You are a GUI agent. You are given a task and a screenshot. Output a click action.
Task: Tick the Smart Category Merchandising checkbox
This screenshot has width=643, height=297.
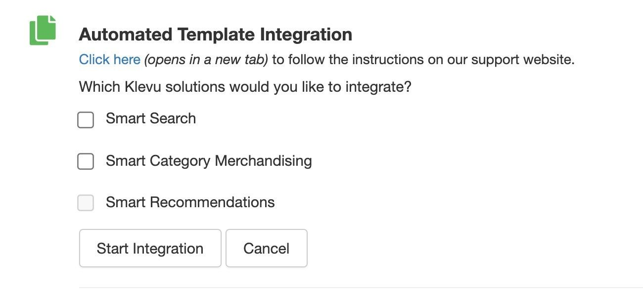pos(86,161)
